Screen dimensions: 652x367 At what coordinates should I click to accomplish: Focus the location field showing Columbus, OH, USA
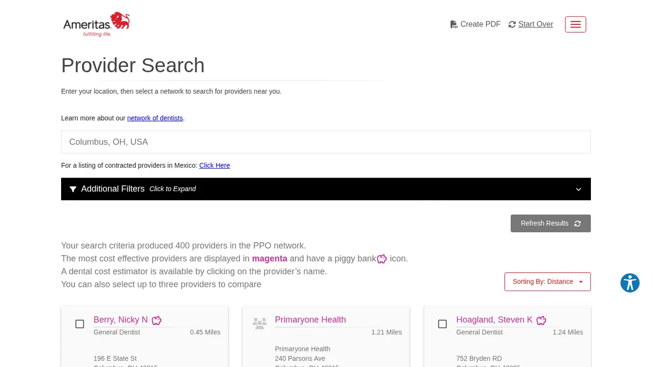pyautogui.click(x=326, y=142)
